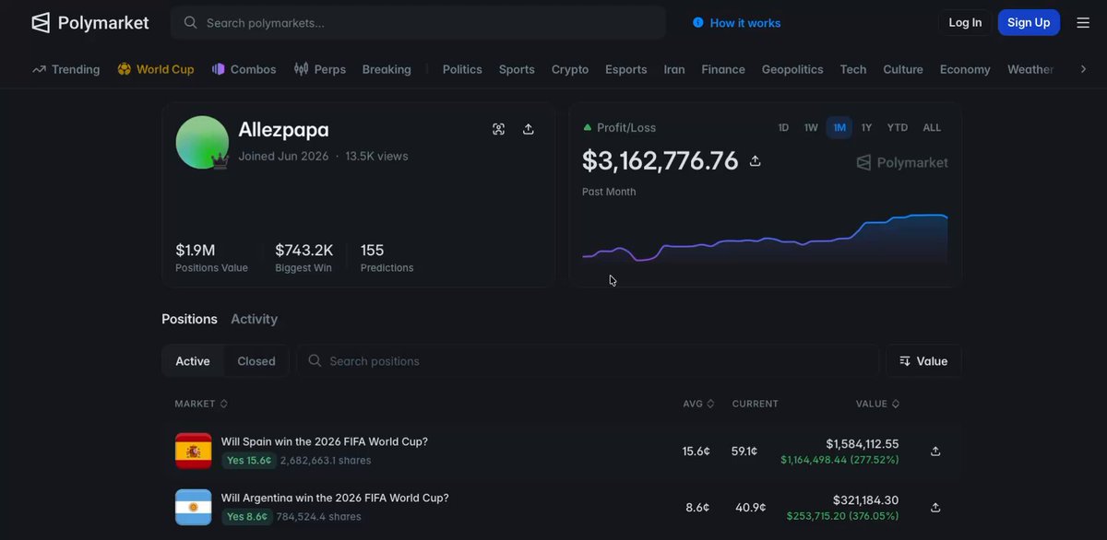Viewport: 1107px width, 540px height.
Task: Focus the Search polymarkets field
Action: point(418,23)
